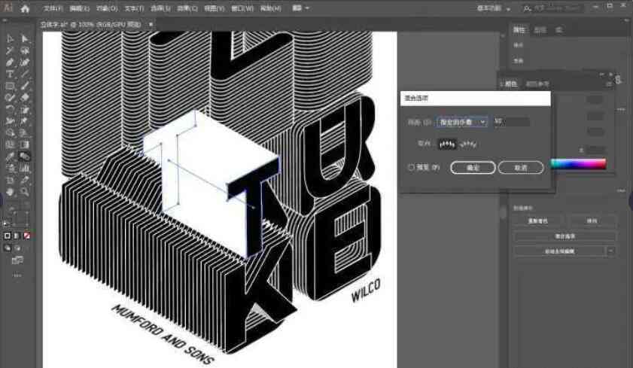This screenshot has height=368, width=633.
Task: Select the Scale tool
Action: [x=25, y=109]
